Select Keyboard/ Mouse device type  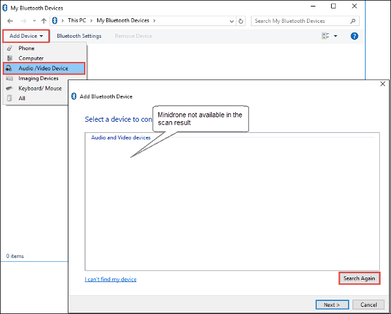tap(40, 88)
